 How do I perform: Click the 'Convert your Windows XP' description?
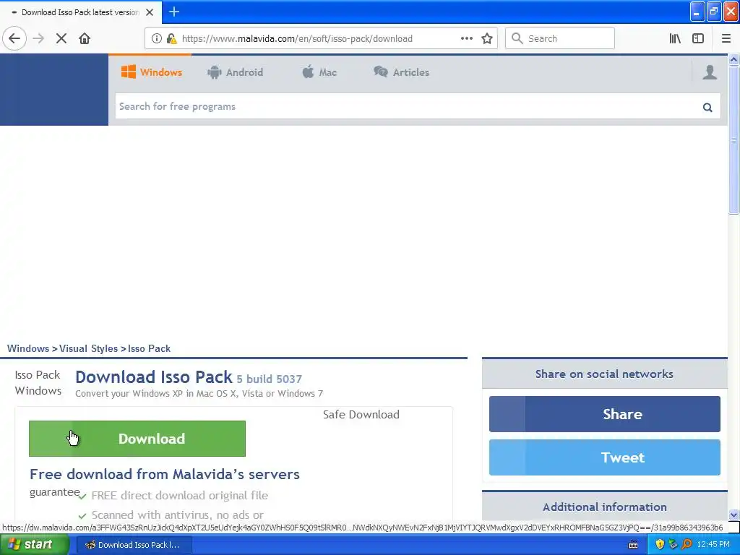pos(199,394)
